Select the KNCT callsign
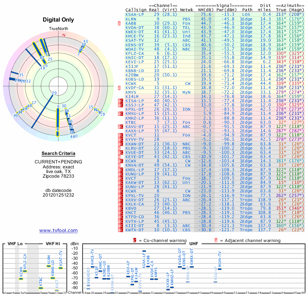The image size is (308, 296). tap(131, 213)
